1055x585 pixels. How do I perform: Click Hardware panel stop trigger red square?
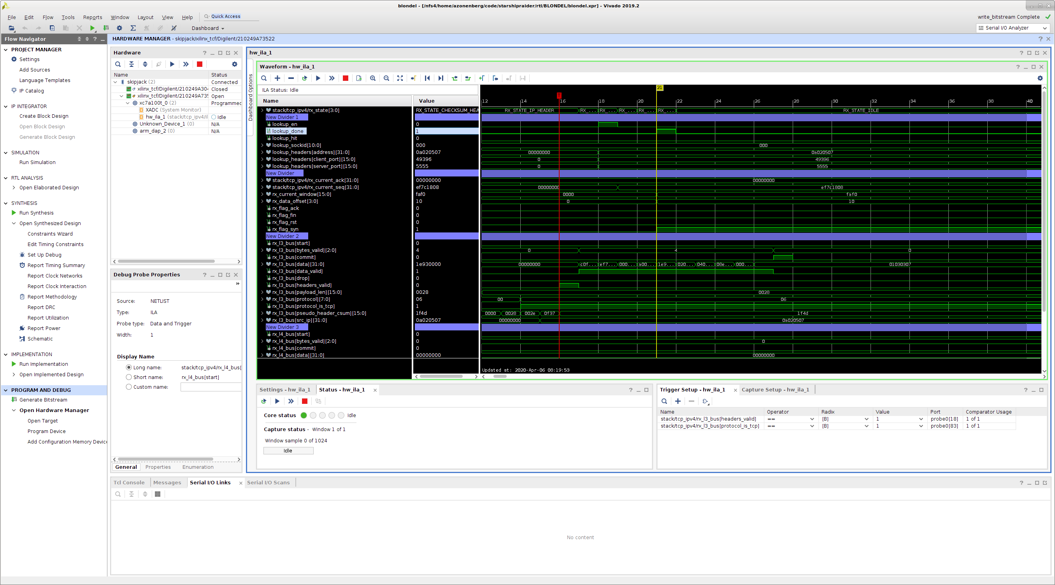(x=200, y=64)
